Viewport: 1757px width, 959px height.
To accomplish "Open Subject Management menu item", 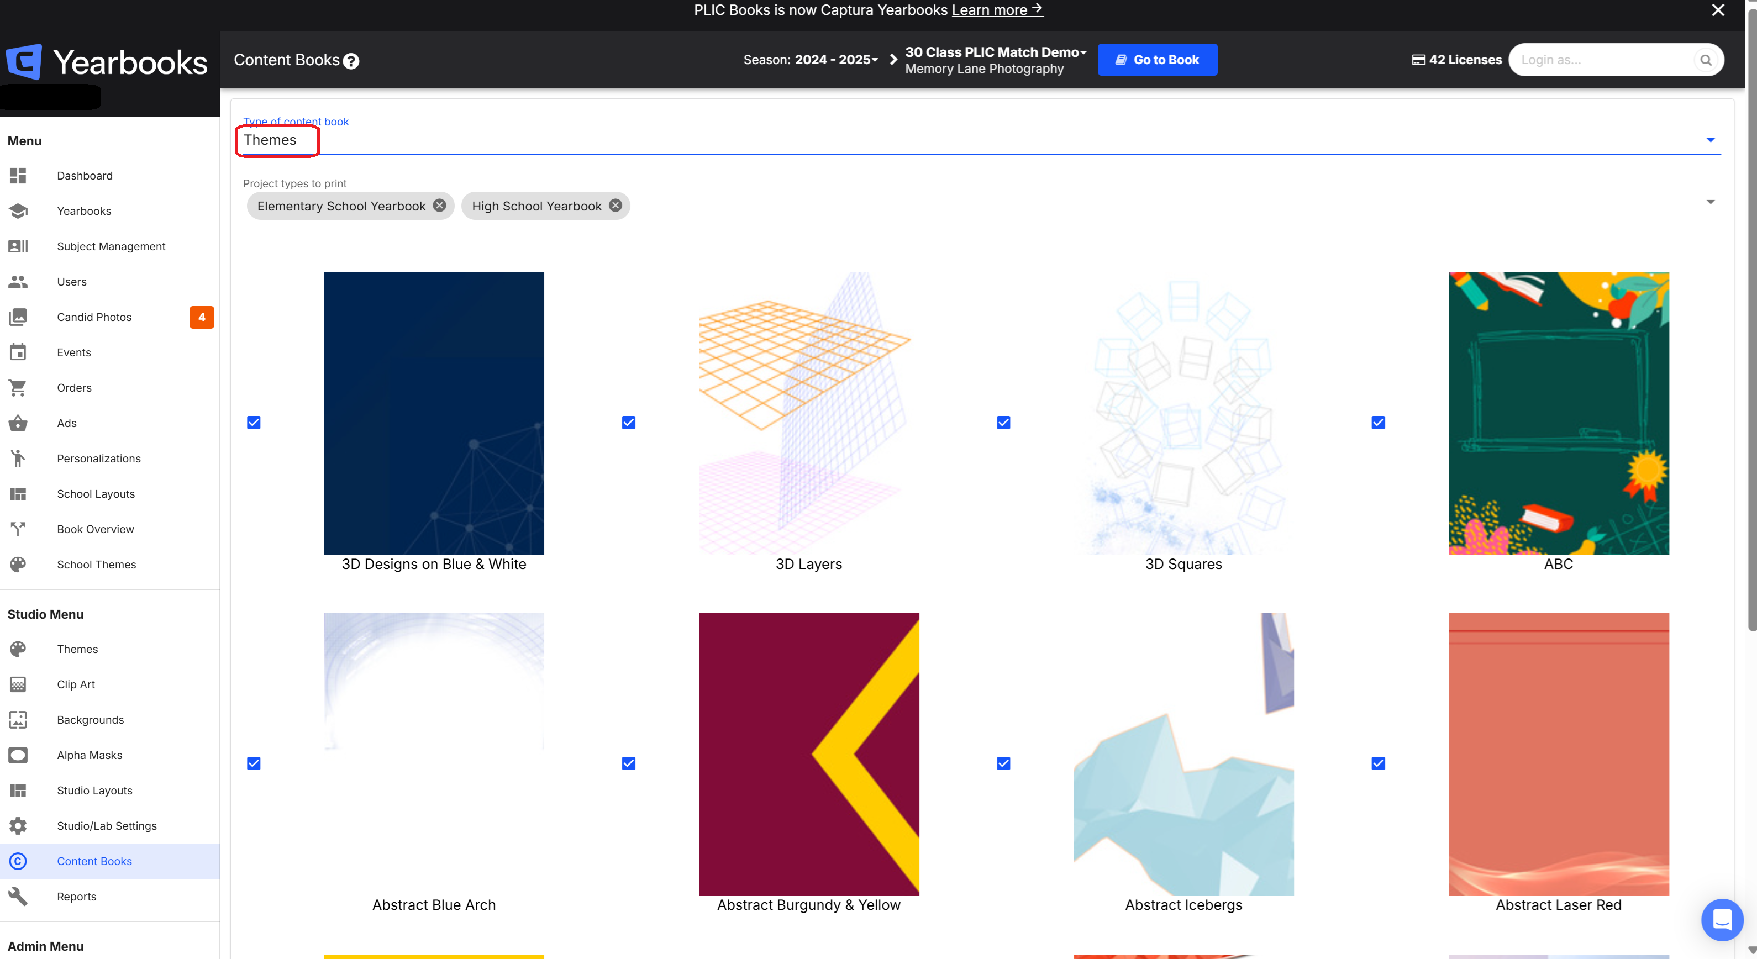I will (x=110, y=246).
